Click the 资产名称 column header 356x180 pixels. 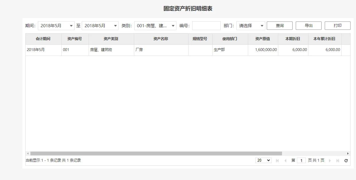[x=161, y=39]
